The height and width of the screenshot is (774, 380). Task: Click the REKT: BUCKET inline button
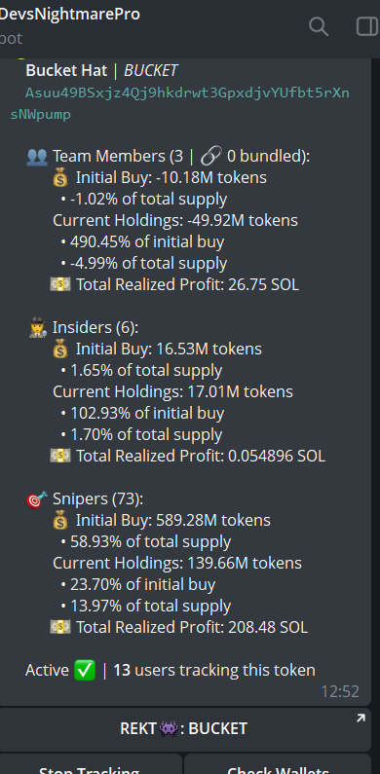coord(185,729)
